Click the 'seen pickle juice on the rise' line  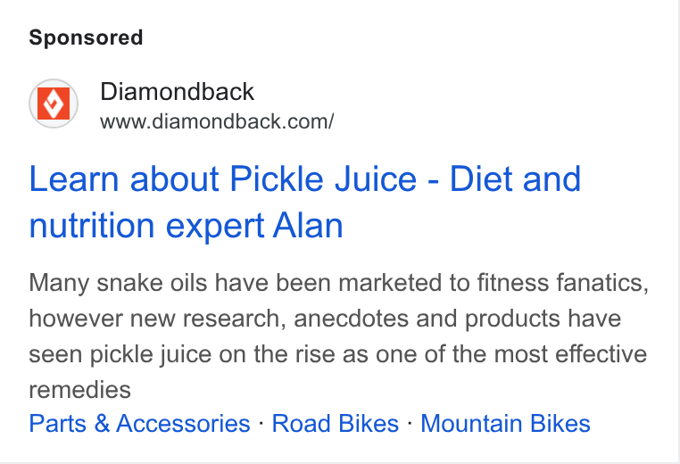(x=338, y=354)
